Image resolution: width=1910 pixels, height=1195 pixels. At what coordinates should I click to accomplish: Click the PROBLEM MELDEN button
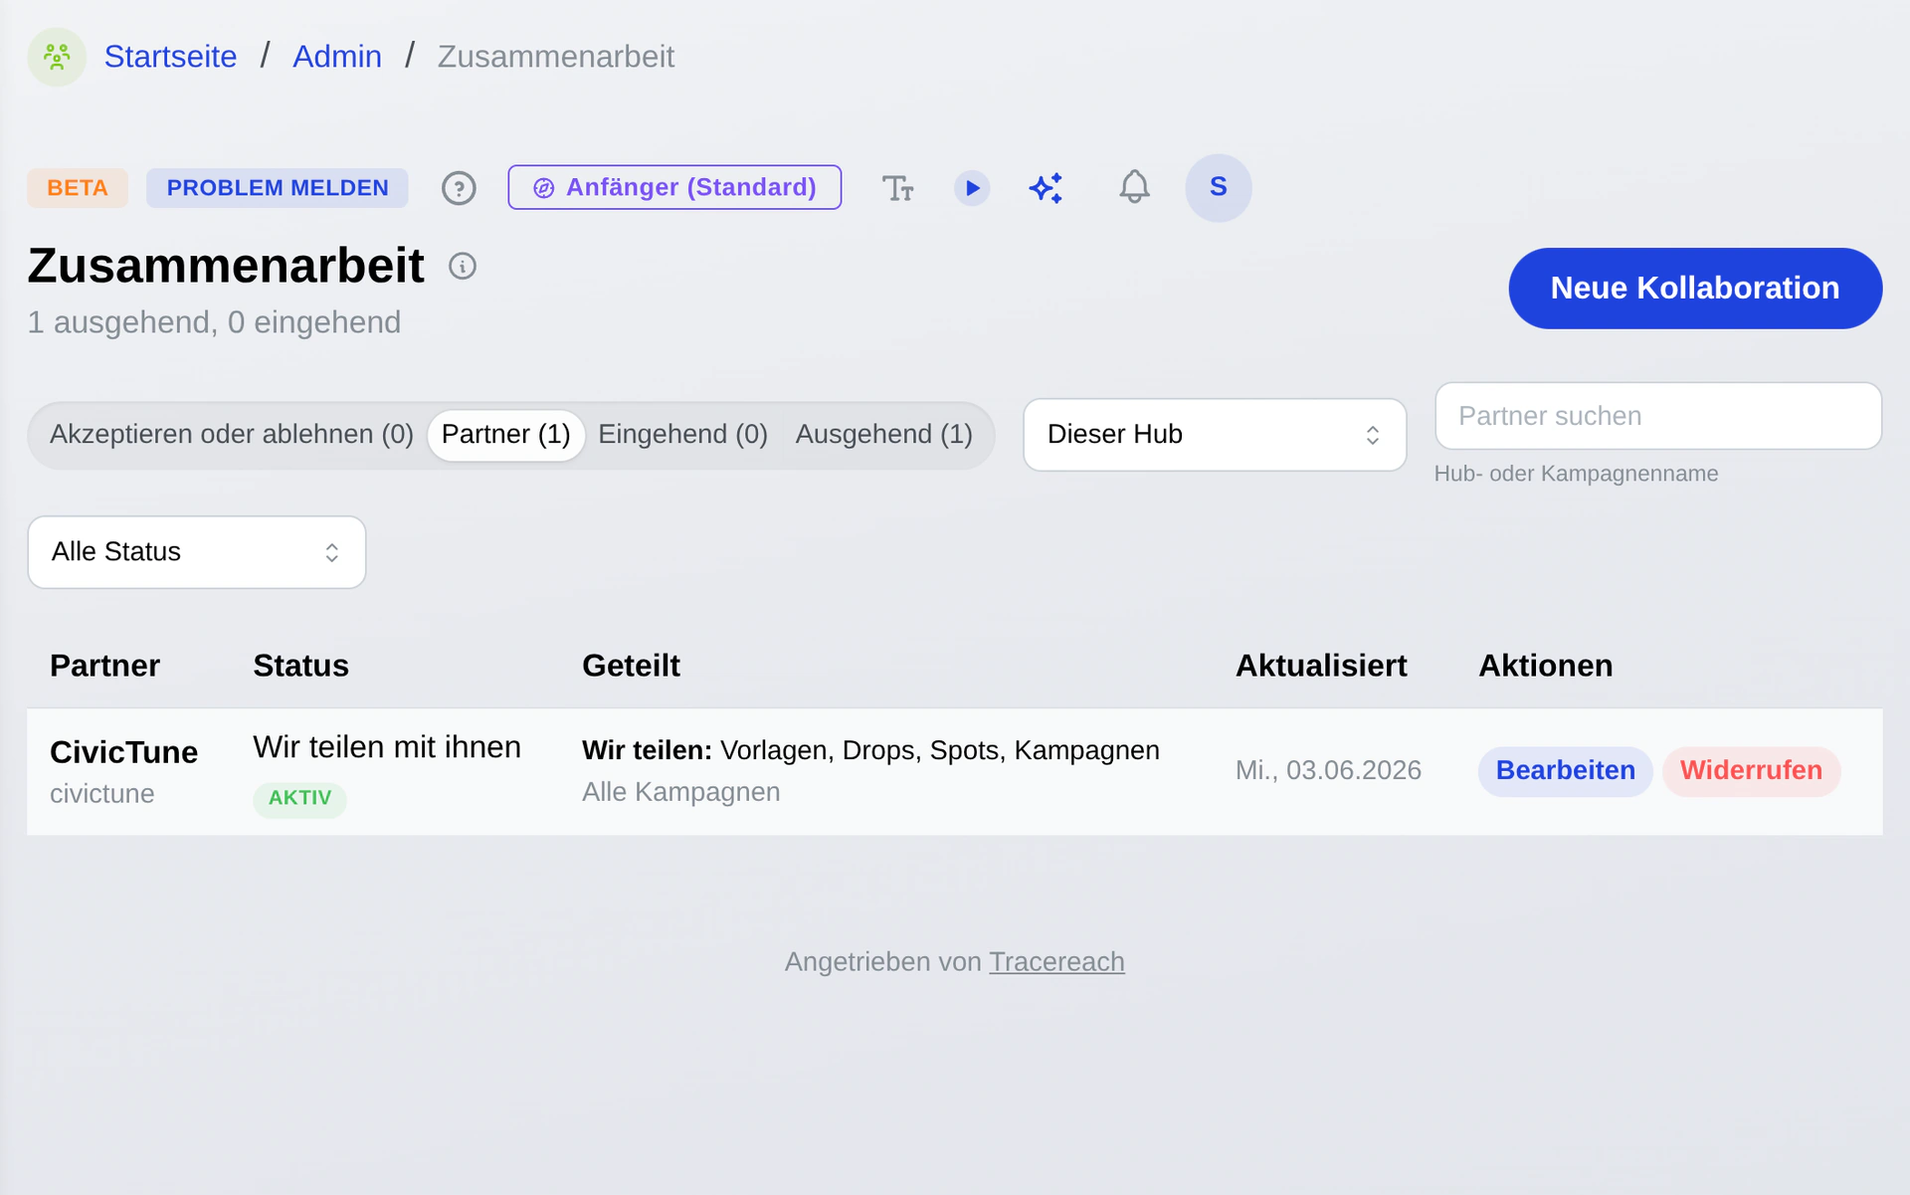tap(278, 188)
